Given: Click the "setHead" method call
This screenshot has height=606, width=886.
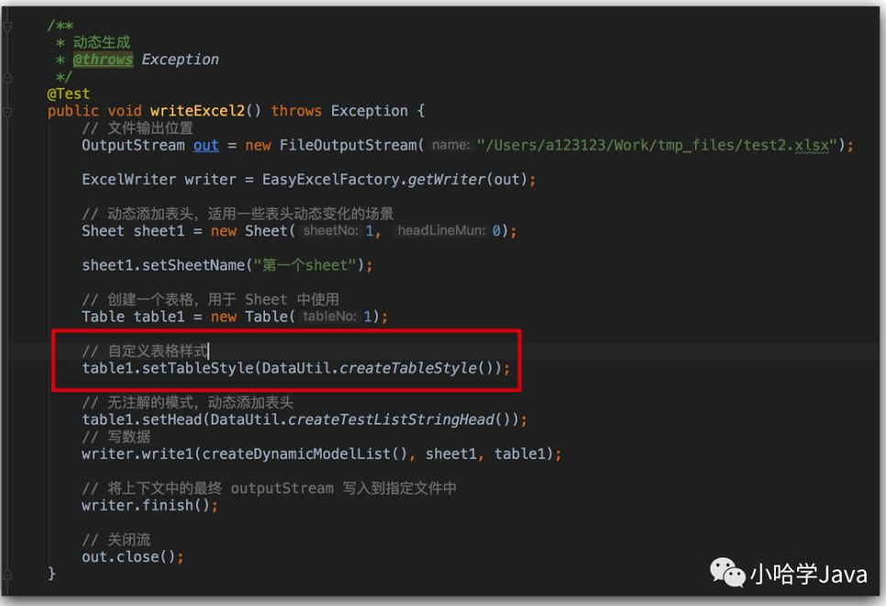Looking at the screenshot, I should coord(172,419).
